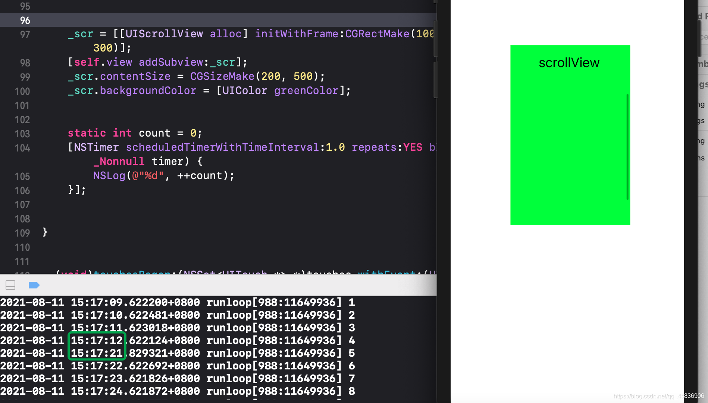Click line number 106 in the gutter
708x403 pixels.
[x=22, y=190]
